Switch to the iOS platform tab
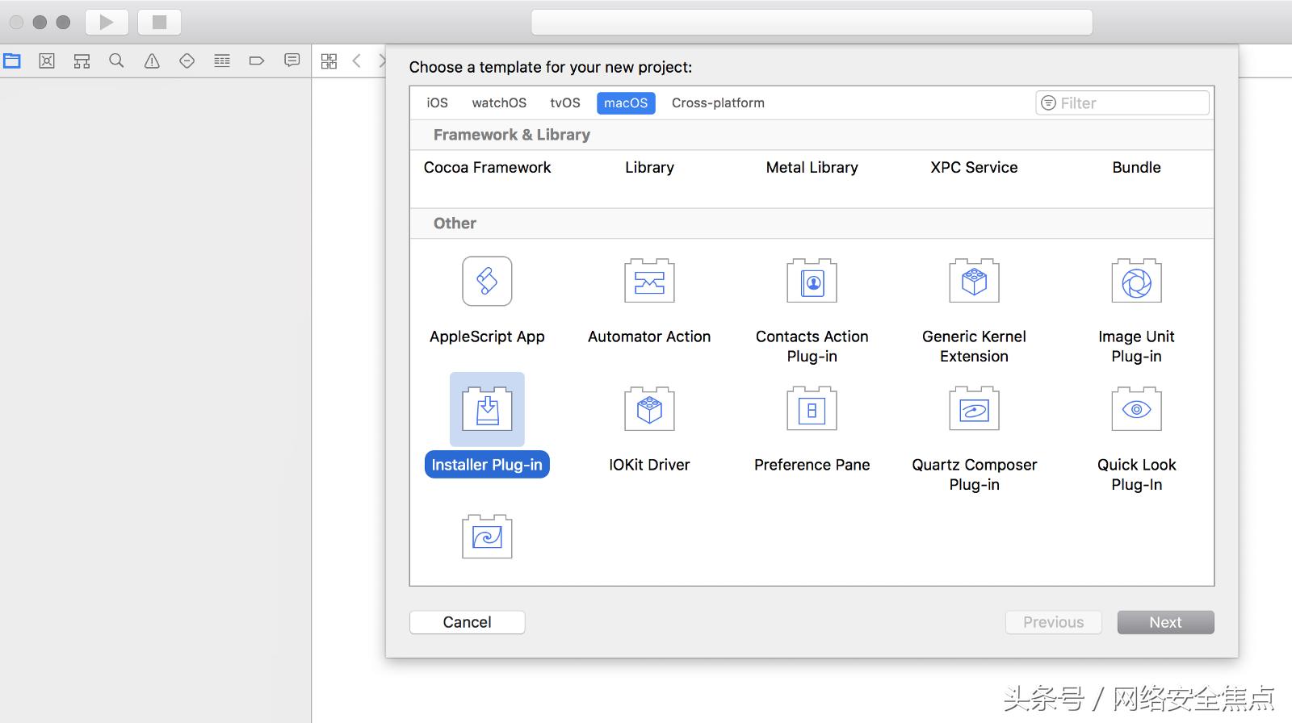The image size is (1292, 723). [x=438, y=102]
